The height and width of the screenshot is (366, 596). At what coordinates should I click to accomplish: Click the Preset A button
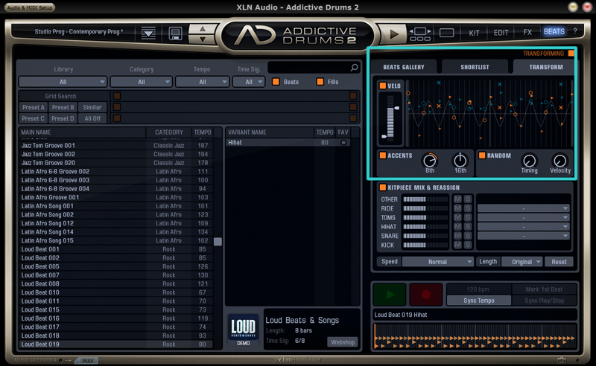(34, 107)
